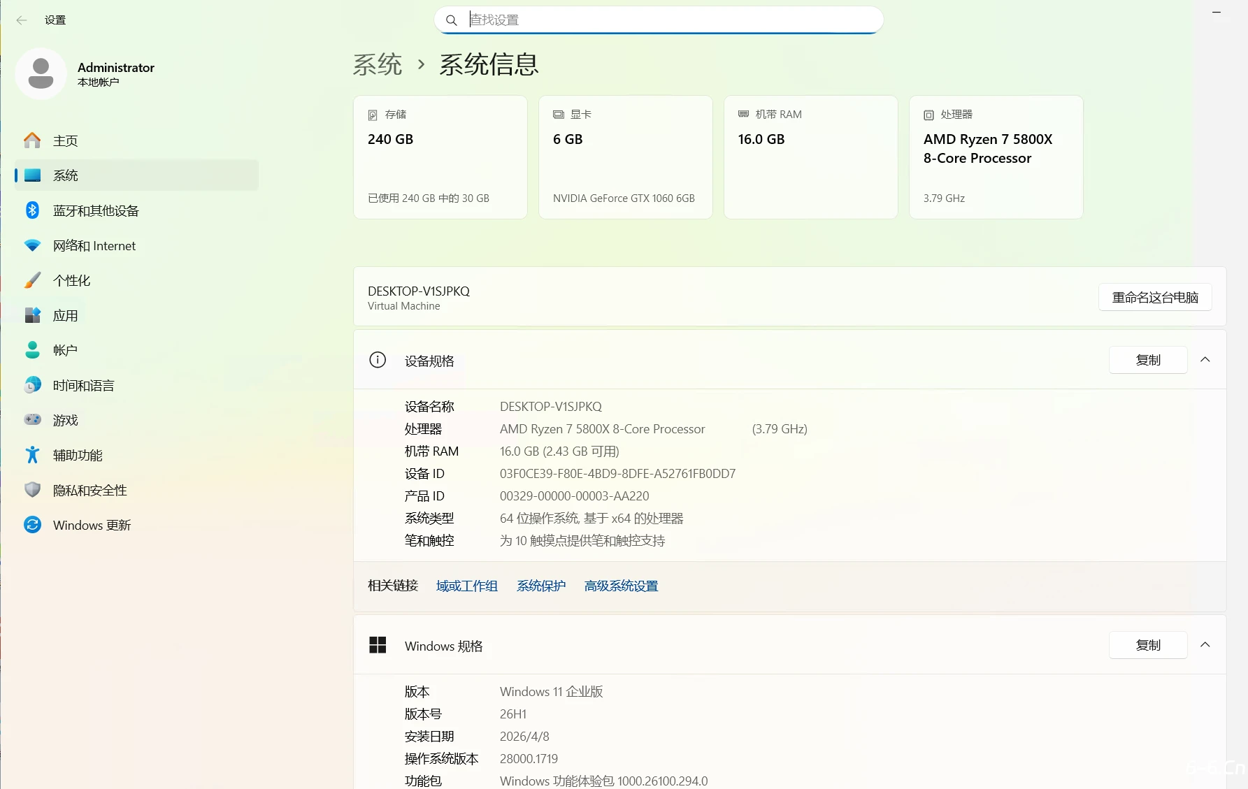Open Time and language settings icon

[32, 385]
